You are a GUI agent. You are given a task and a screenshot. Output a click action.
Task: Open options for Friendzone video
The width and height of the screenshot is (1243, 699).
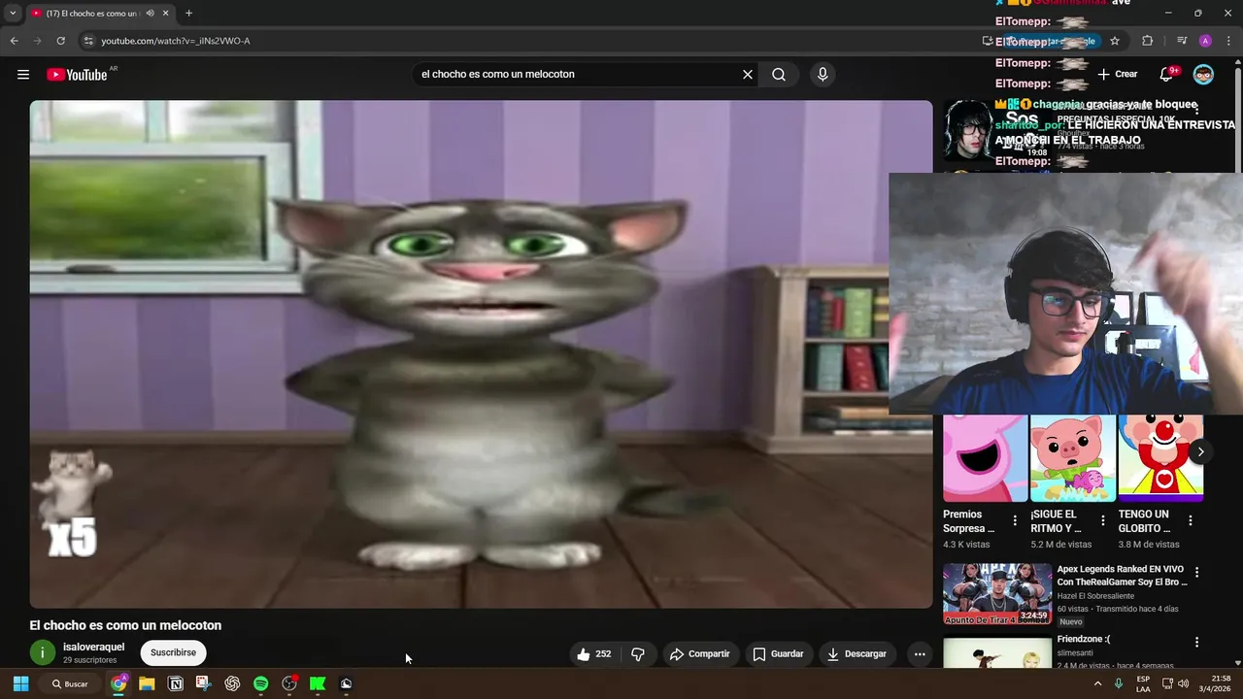1196,642
